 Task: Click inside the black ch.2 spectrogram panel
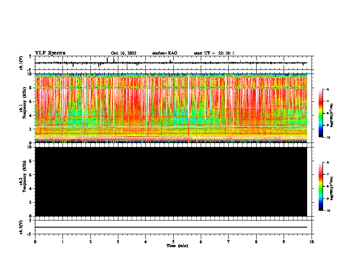[171, 182]
